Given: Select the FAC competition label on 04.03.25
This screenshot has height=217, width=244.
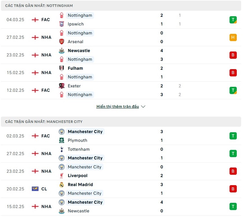Looking at the screenshot, I should click(45, 20).
